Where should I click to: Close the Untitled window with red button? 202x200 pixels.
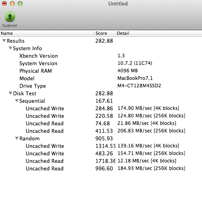click(x=4, y=4)
